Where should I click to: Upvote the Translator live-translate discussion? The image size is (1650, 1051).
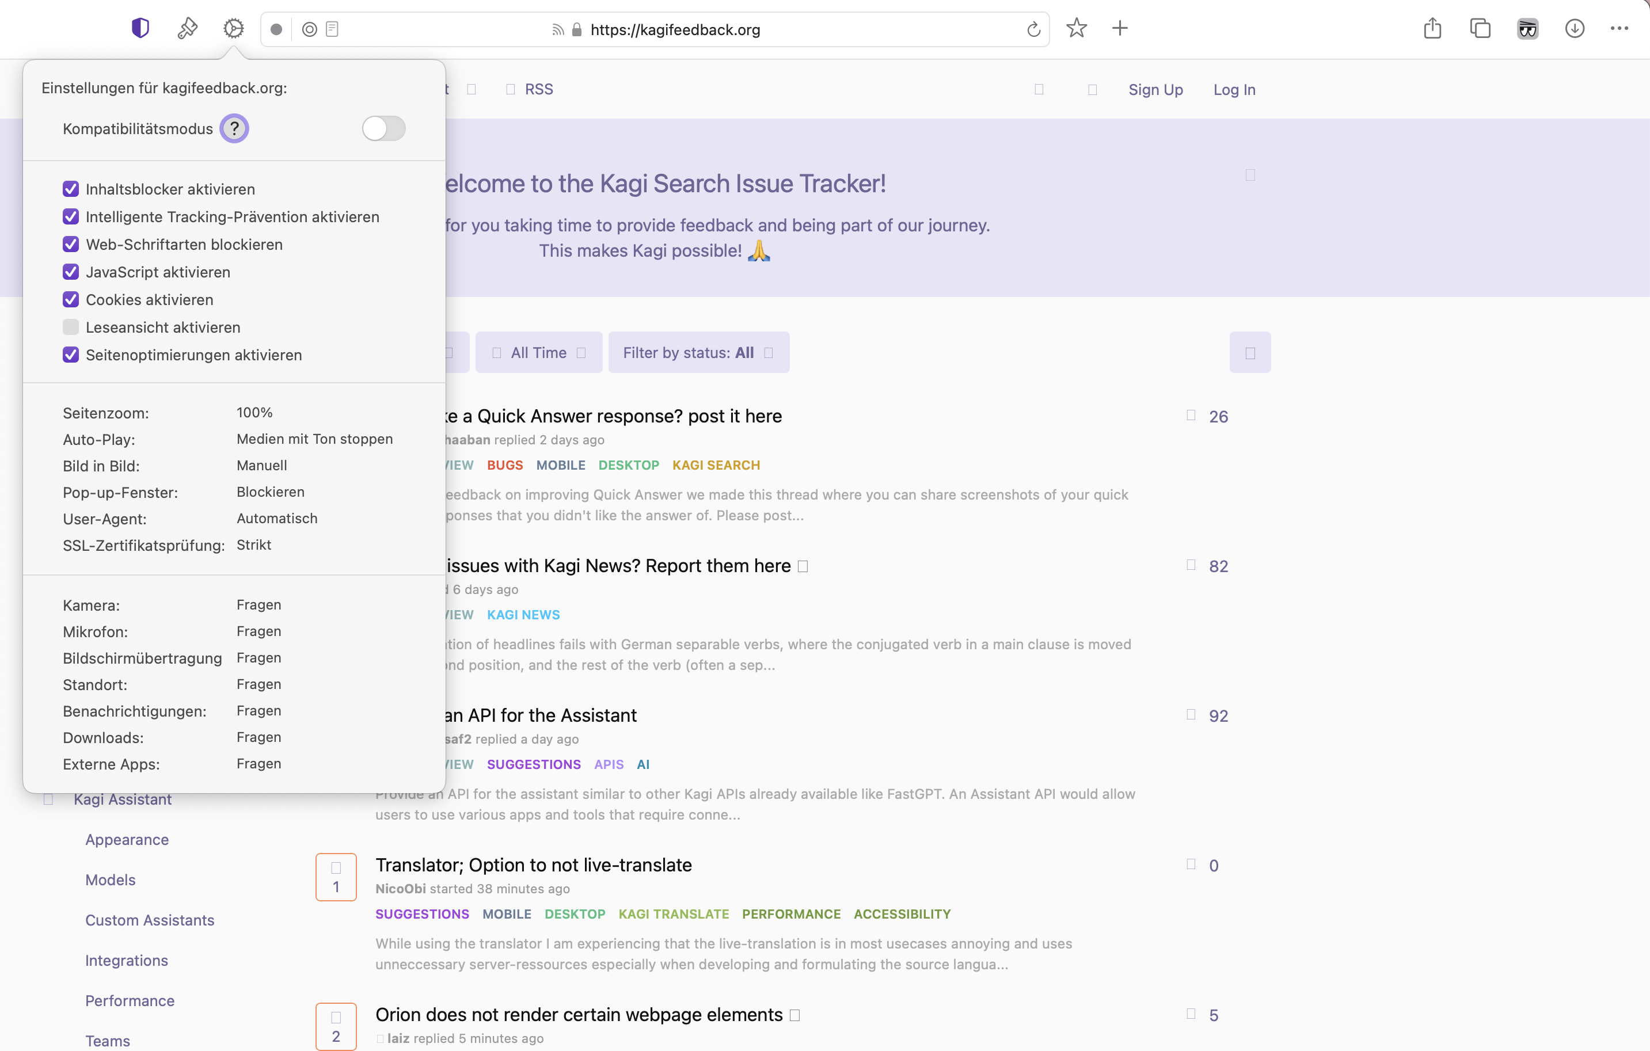[336, 877]
